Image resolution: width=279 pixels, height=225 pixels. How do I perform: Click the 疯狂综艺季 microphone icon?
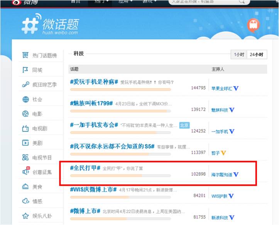click(x=25, y=84)
